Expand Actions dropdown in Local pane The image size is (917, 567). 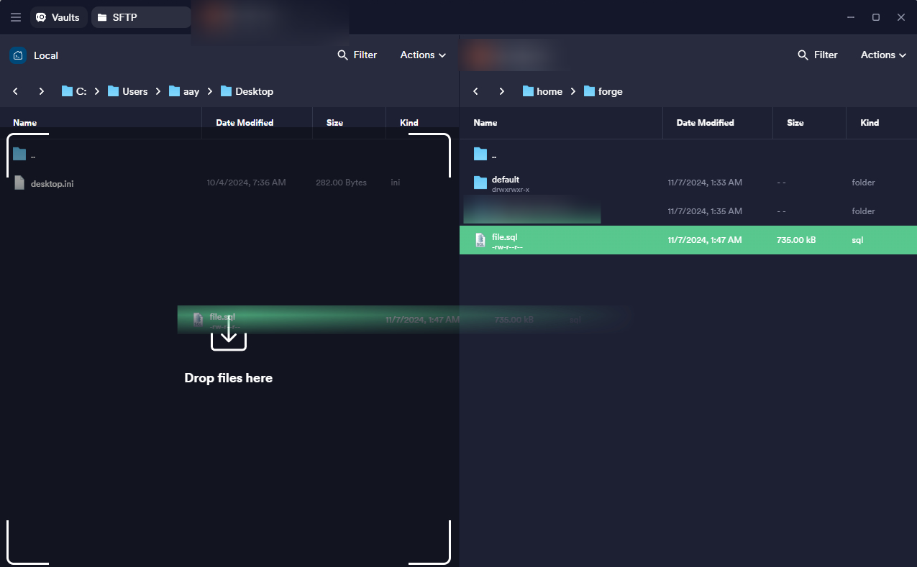coord(423,55)
